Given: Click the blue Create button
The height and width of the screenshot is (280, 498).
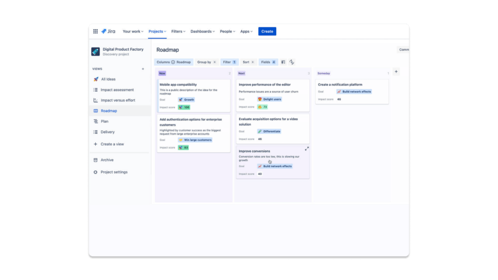Looking at the screenshot, I should coord(267,32).
